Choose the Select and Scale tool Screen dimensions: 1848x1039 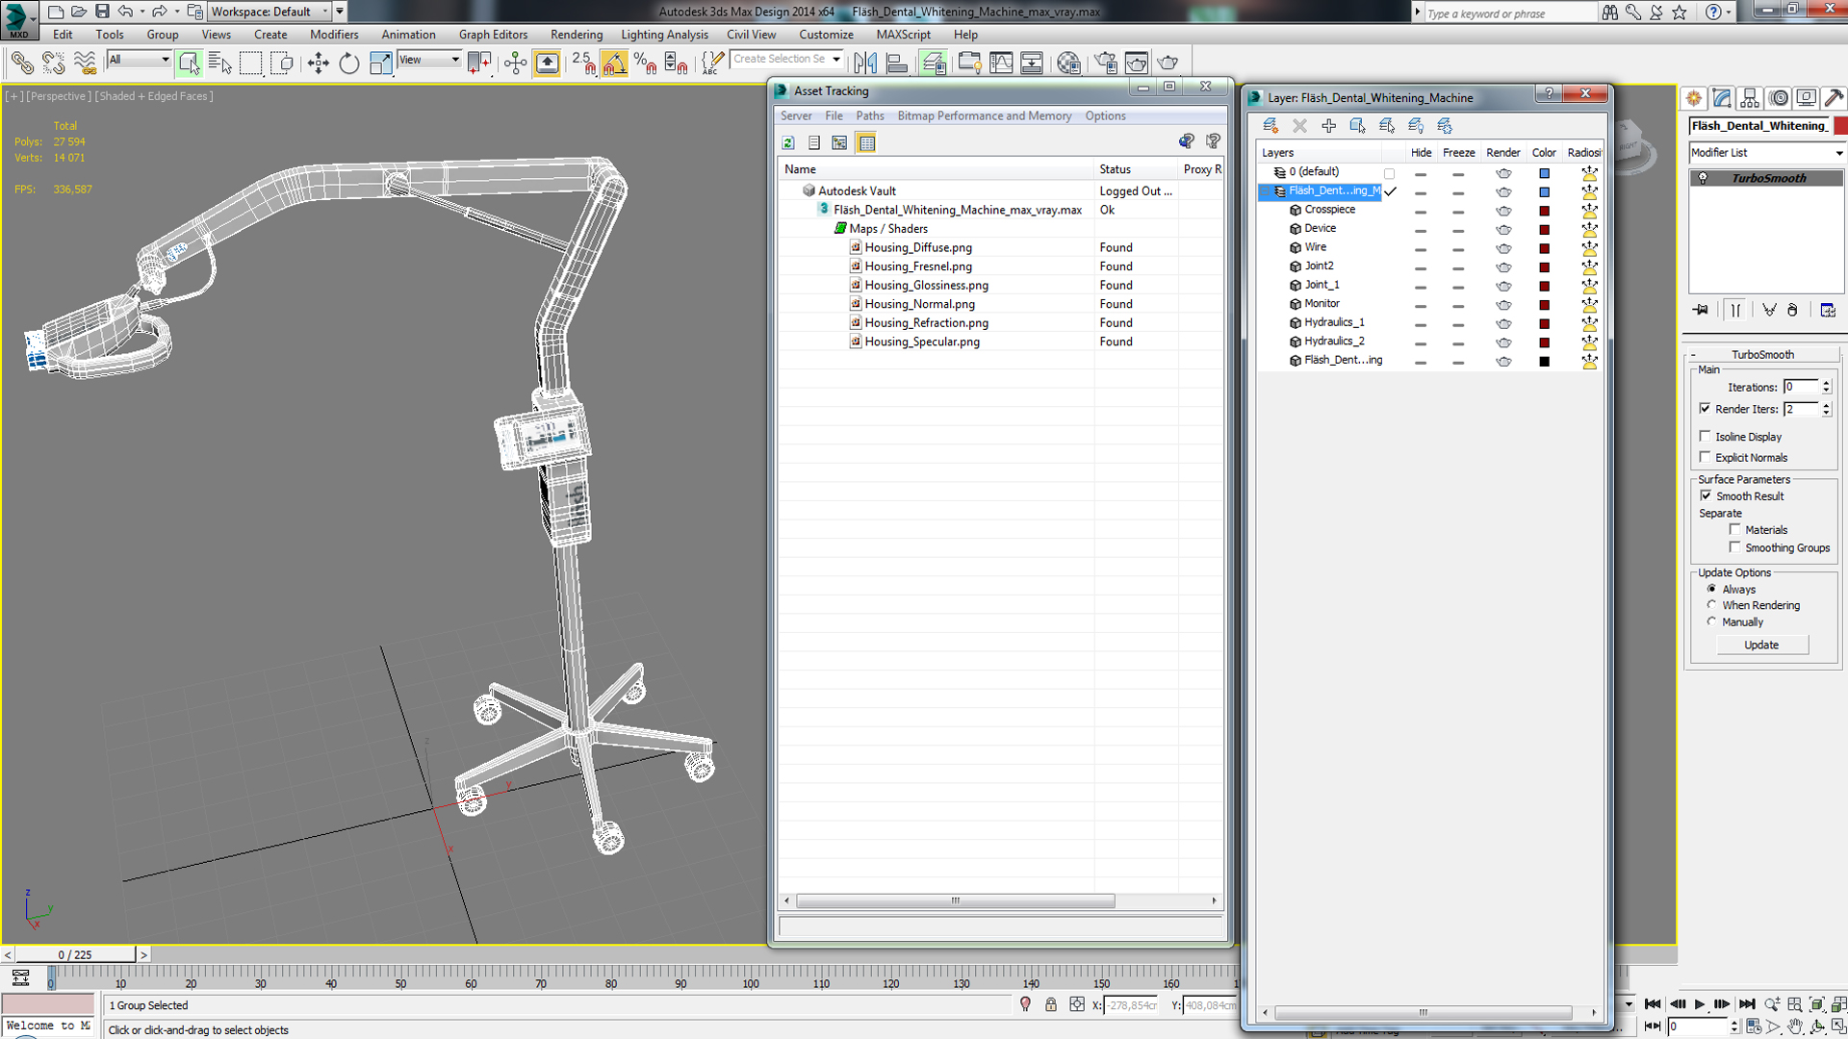(381, 63)
